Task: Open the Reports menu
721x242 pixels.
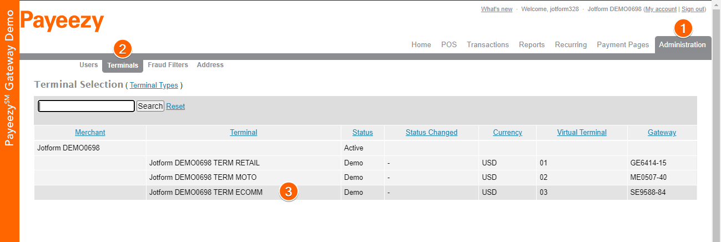Action: [x=532, y=45]
